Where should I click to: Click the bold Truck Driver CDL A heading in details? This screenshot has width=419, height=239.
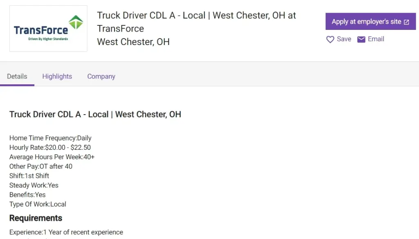coord(95,114)
